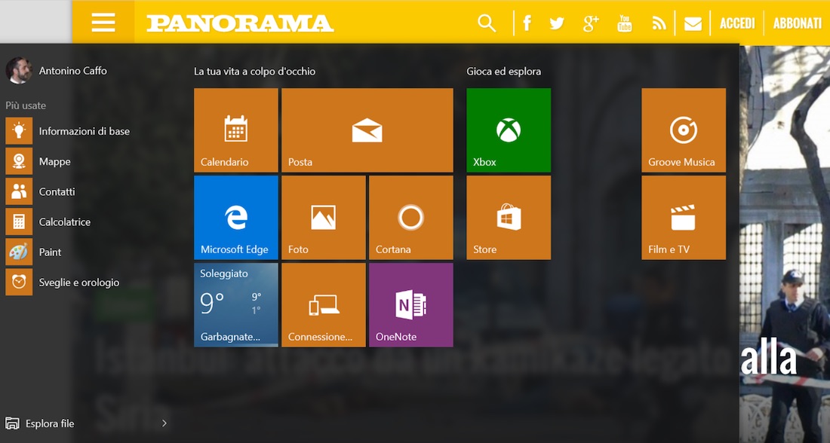830x443 pixels.
Task: Click the search magnifier in Panorama header
Action: point(487,23)
